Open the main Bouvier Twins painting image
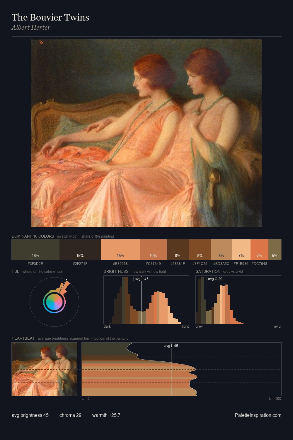This screenshot has height=440, width=293. pyautogui.click(x=146, y=133)
